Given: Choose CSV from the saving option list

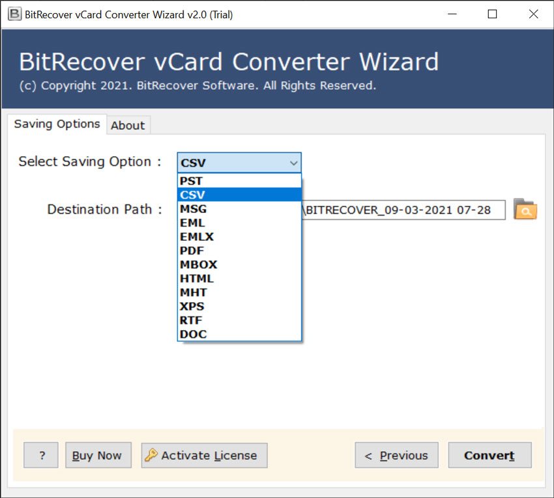Looking at the screenshot, I should [239, 195].
